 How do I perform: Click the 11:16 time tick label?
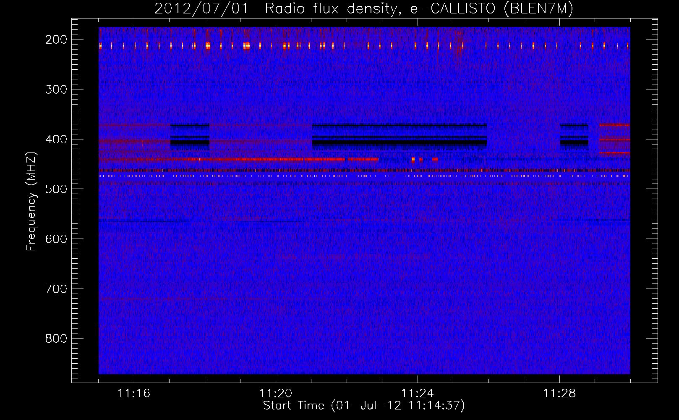pyautogui.click(x=134, y=394)
